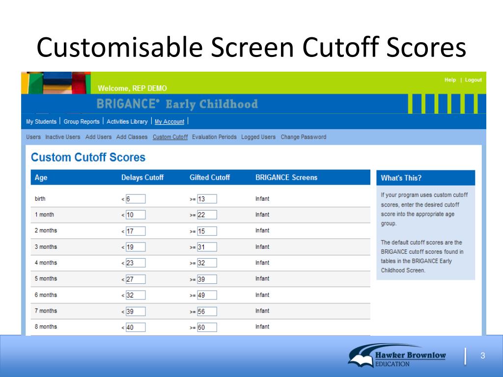Open Activities Library tab
This screenshot has width=503, height=377.
pos(127,122)
